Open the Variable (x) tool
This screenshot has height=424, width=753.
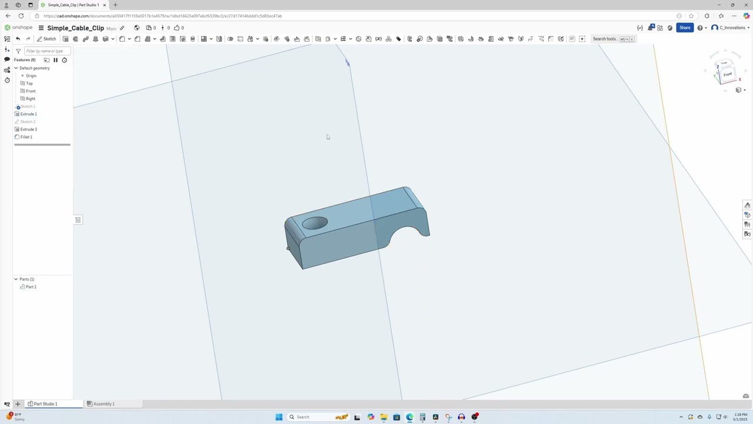(x=378, y=39)
